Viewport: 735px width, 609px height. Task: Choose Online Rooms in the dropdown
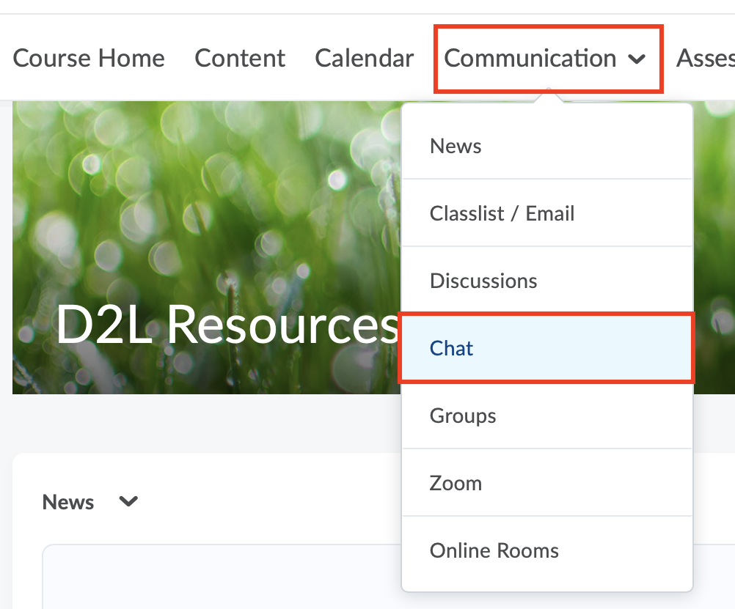[x=547, y=550]
